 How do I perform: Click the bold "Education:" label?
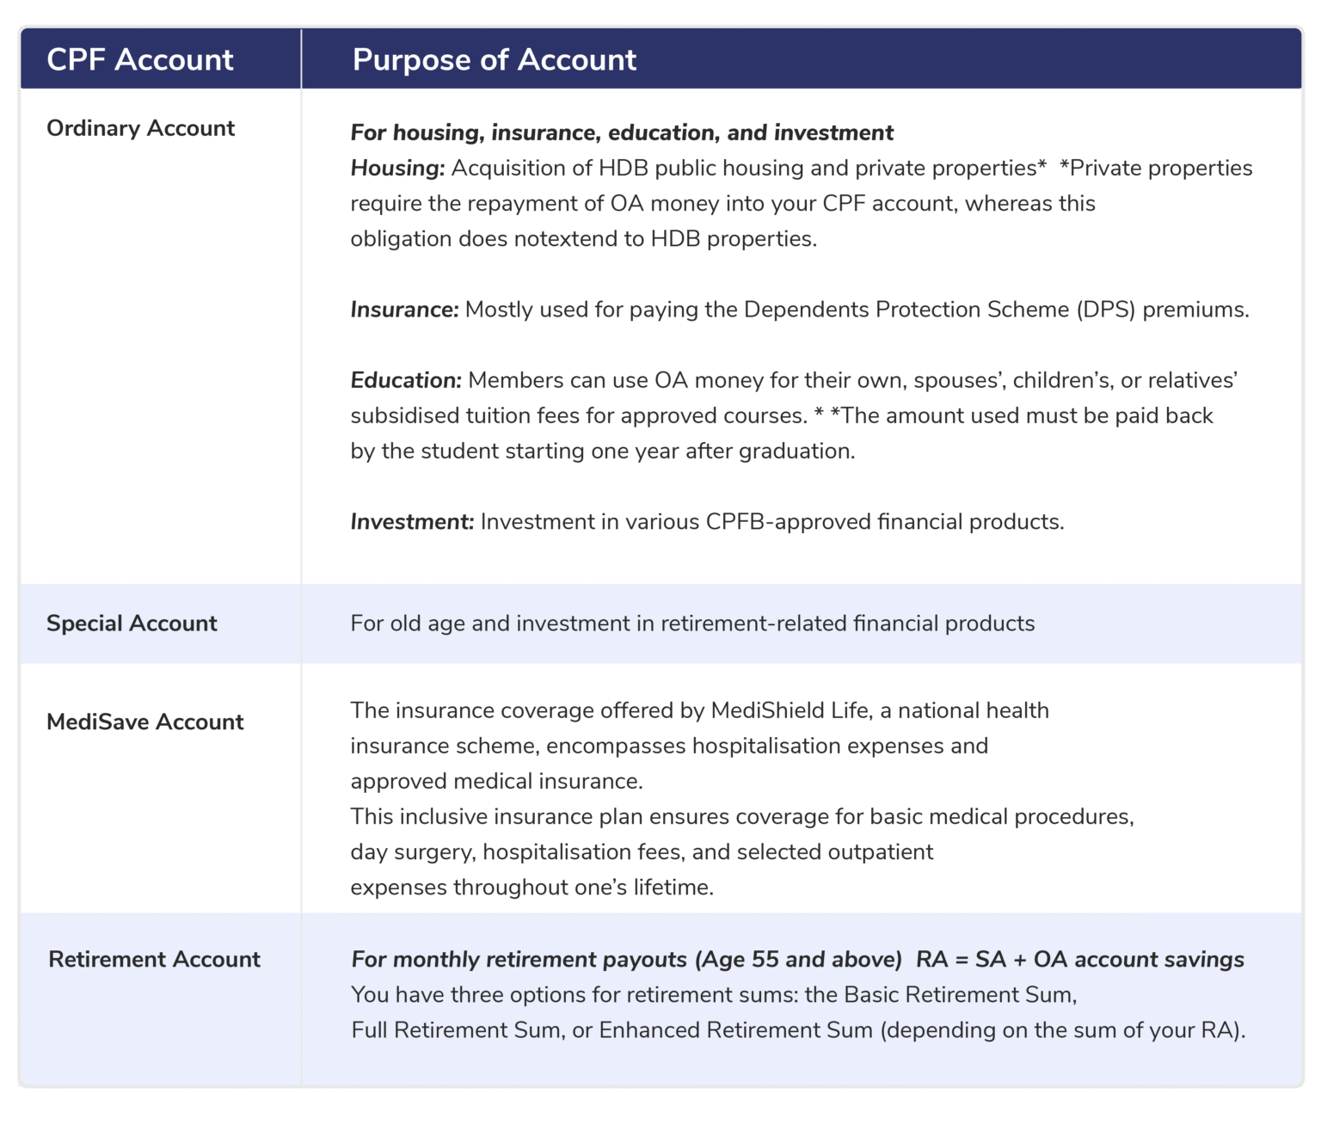(406, 380)
